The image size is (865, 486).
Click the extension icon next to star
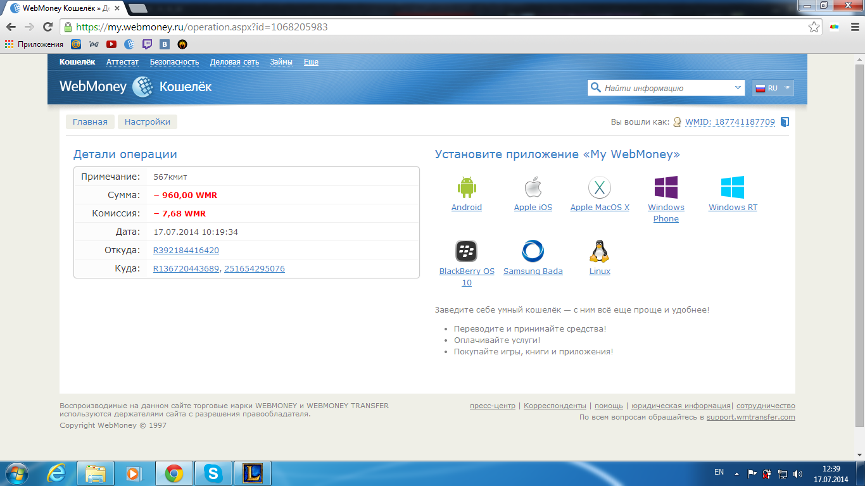835,27
